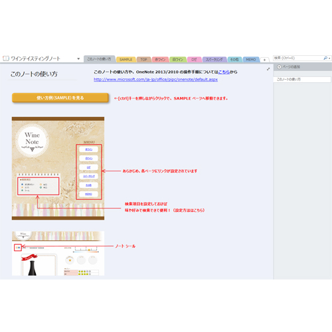Open the SAMPLE section tab

(x=125, y=60)
